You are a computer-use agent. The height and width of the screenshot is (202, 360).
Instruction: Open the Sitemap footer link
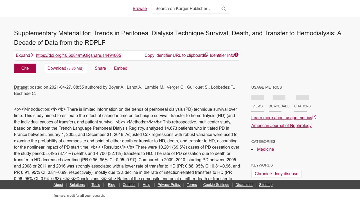tap(266, 185)
